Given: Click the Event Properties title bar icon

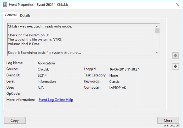Looking at the screenshot, I should (x=5, y=5).
